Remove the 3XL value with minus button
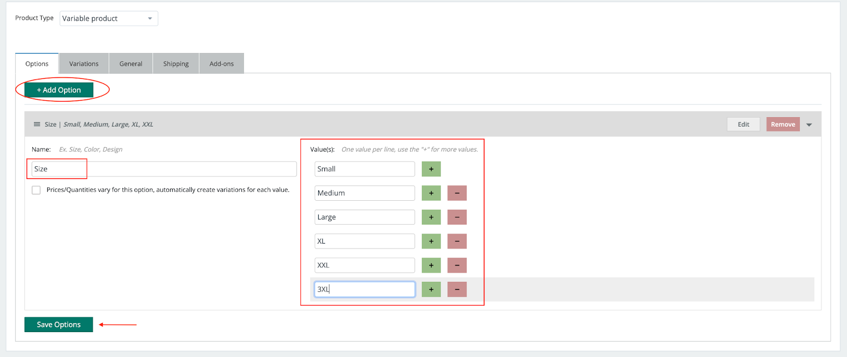 click(457, 289)
